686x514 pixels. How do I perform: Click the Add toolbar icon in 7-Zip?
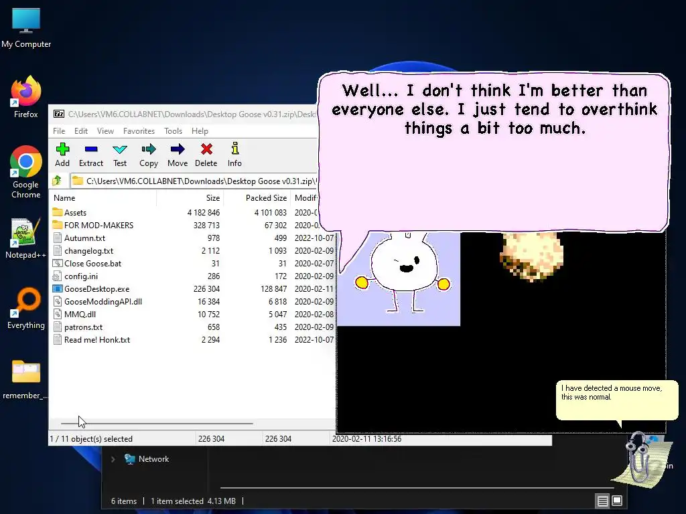[x=62, y=149]
